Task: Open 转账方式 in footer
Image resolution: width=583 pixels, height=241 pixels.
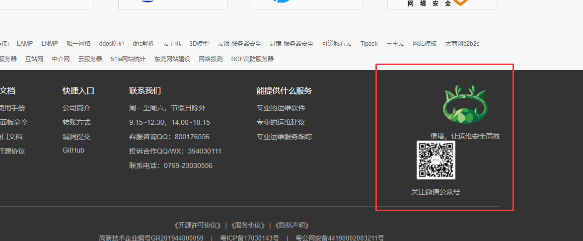Action: click(x=76, y=122)
